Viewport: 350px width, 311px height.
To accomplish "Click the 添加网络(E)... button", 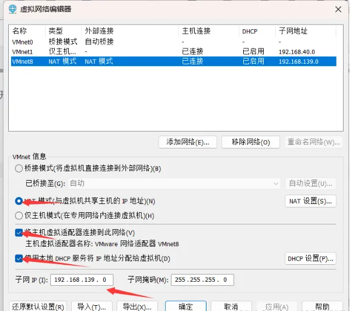I will (187, 142).
